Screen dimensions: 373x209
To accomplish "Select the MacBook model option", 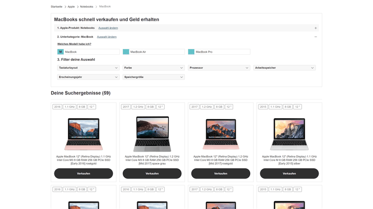I will click(x=89, y=52).
